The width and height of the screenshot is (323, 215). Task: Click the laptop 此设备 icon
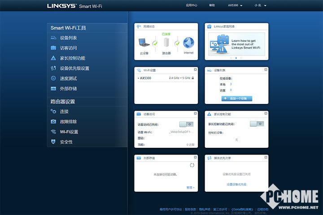pos(144,43)
